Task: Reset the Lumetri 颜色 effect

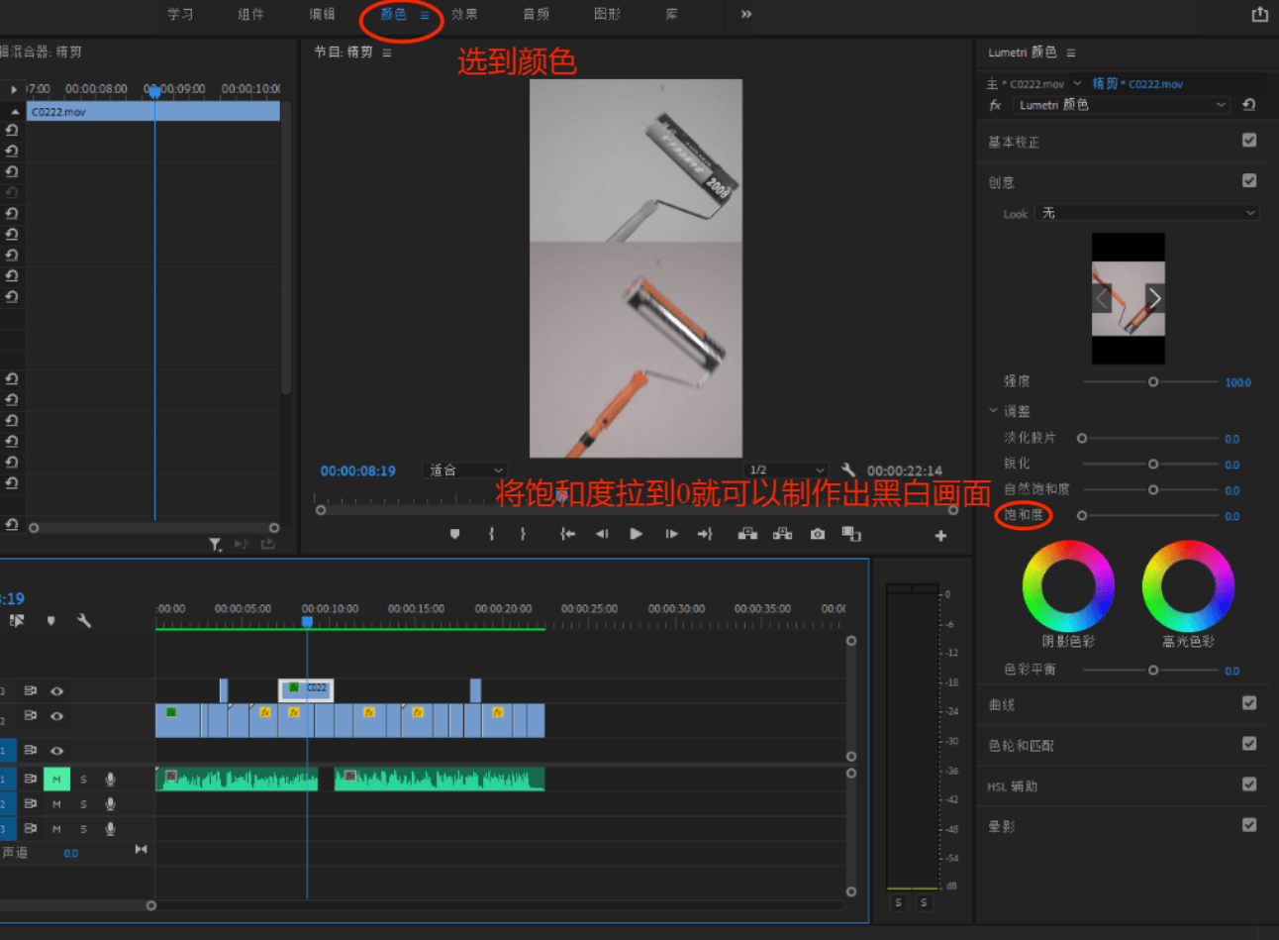Action: pyautogui.click(x=1249, y=105)
